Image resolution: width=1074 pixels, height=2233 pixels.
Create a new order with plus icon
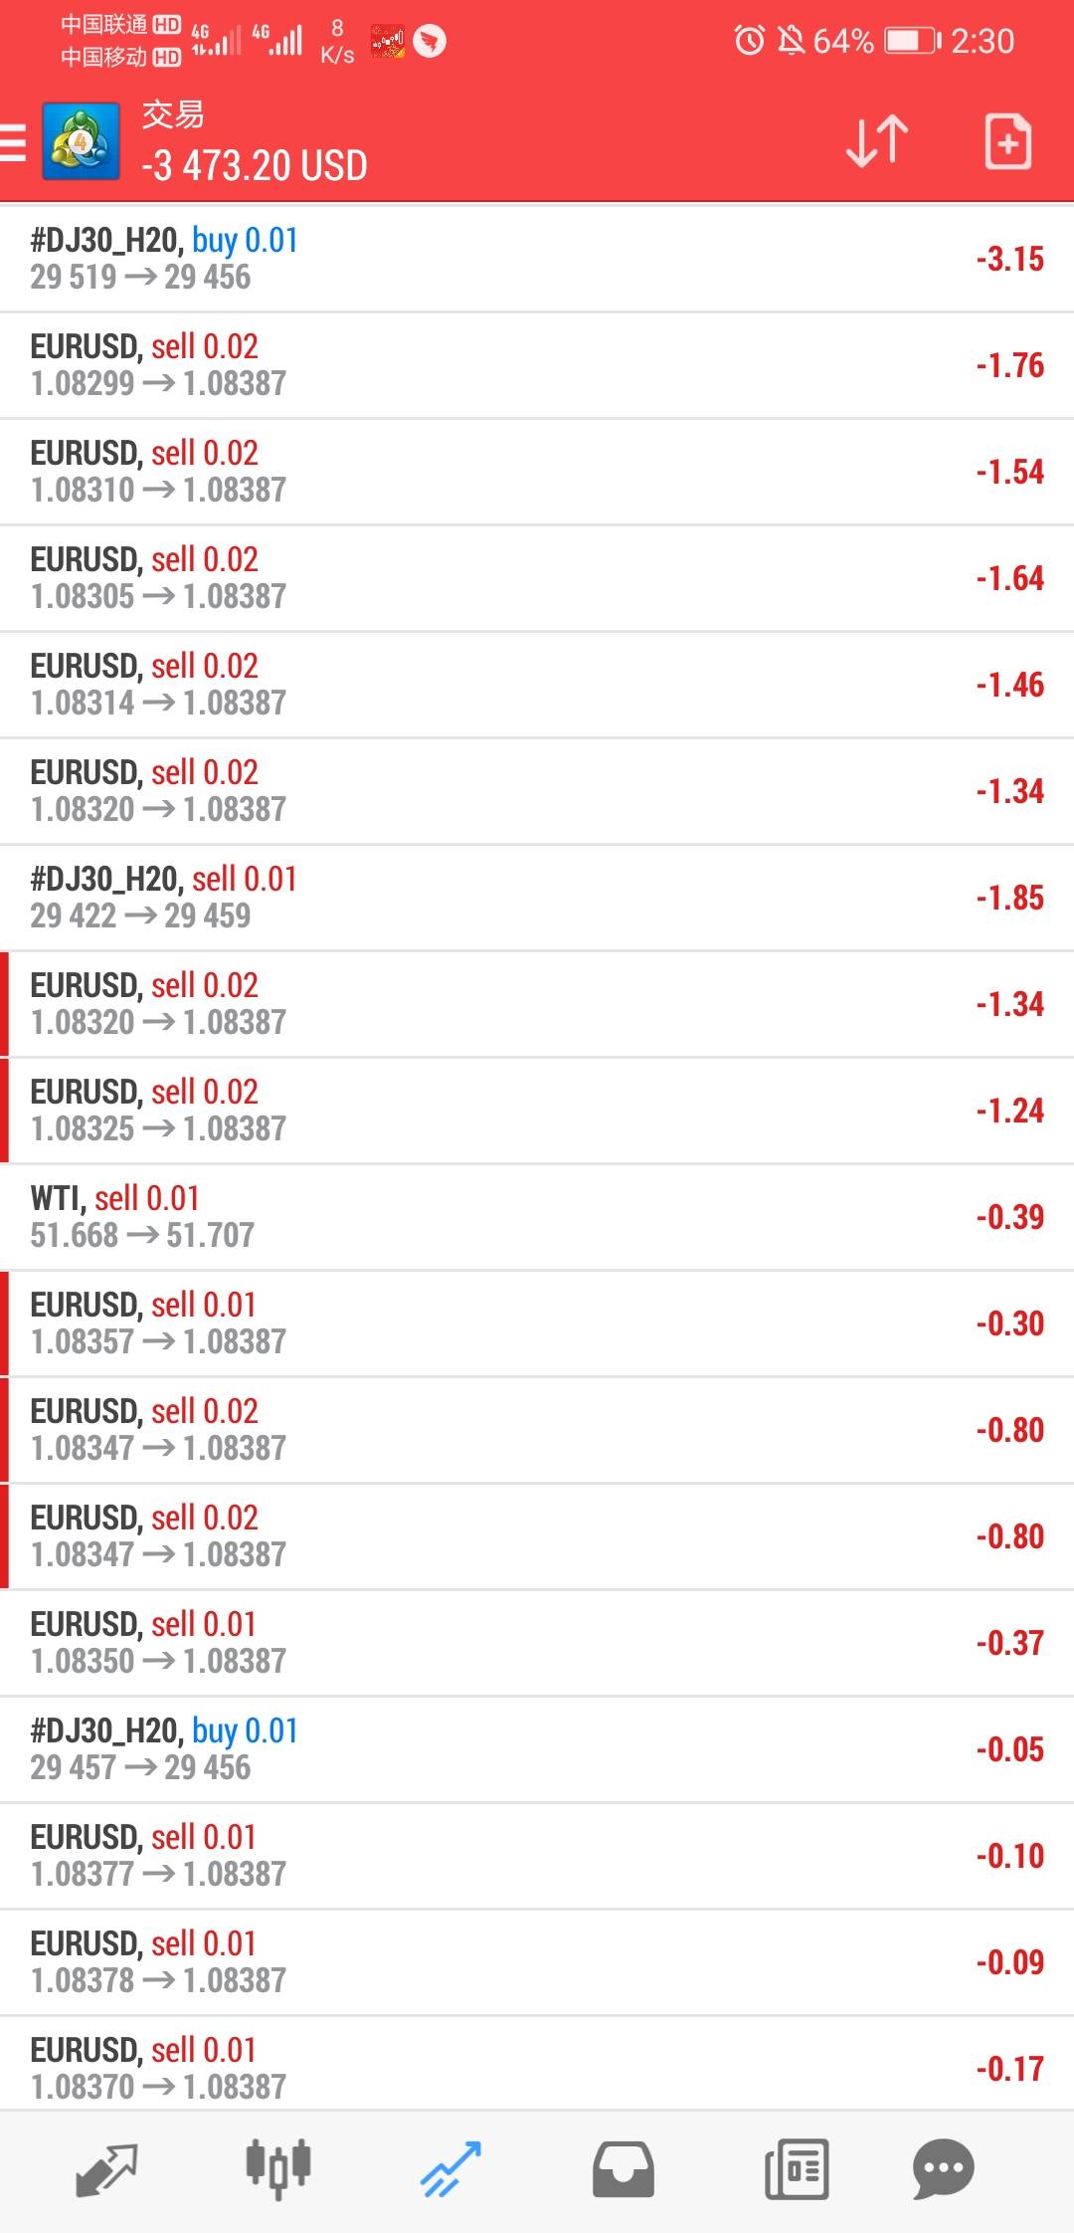pyautogui.click(x=1007, y=141)
